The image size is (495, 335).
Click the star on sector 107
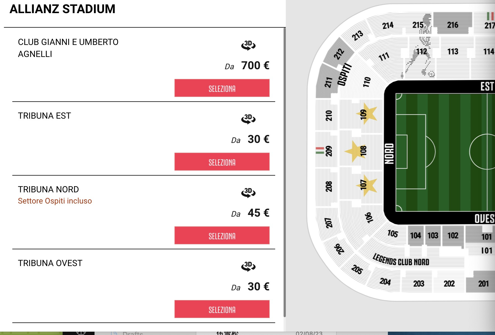367,185
